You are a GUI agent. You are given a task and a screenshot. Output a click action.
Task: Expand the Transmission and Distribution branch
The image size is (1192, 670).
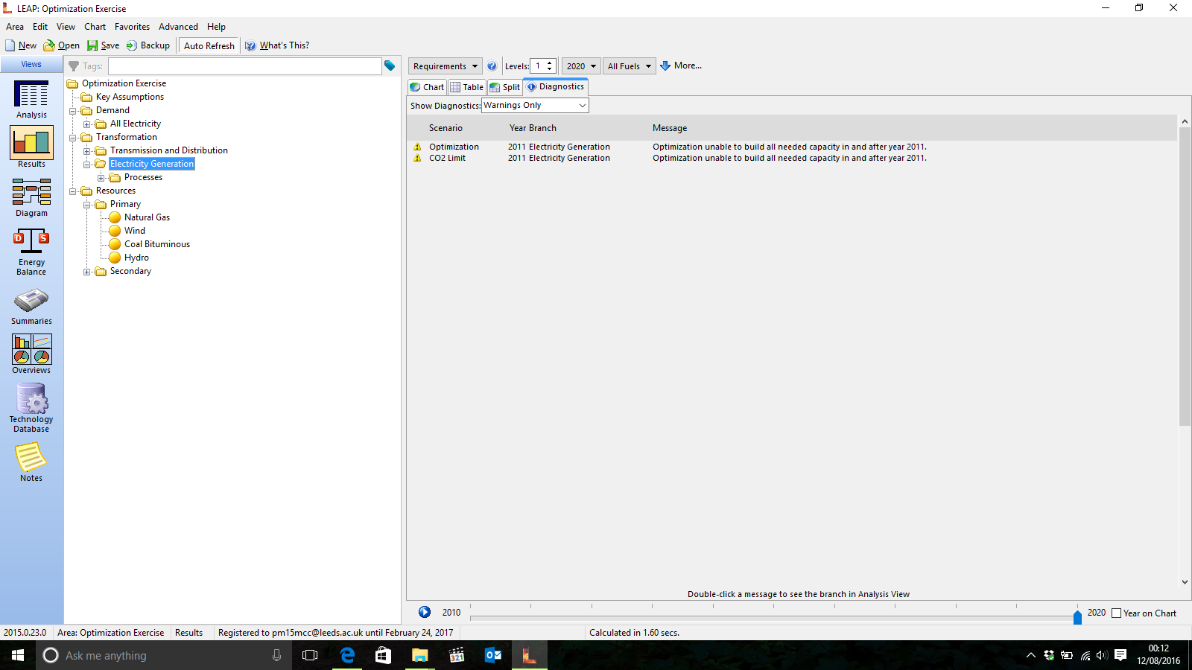(x=87, y=151)
